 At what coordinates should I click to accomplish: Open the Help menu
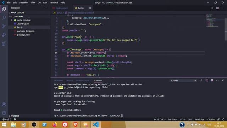click(63, 2)
